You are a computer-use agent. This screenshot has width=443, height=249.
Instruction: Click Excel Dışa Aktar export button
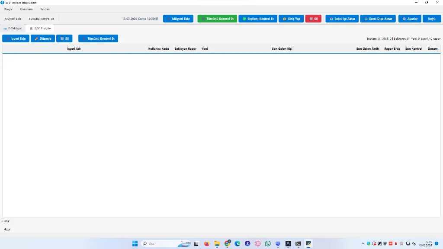coord(378,19)
